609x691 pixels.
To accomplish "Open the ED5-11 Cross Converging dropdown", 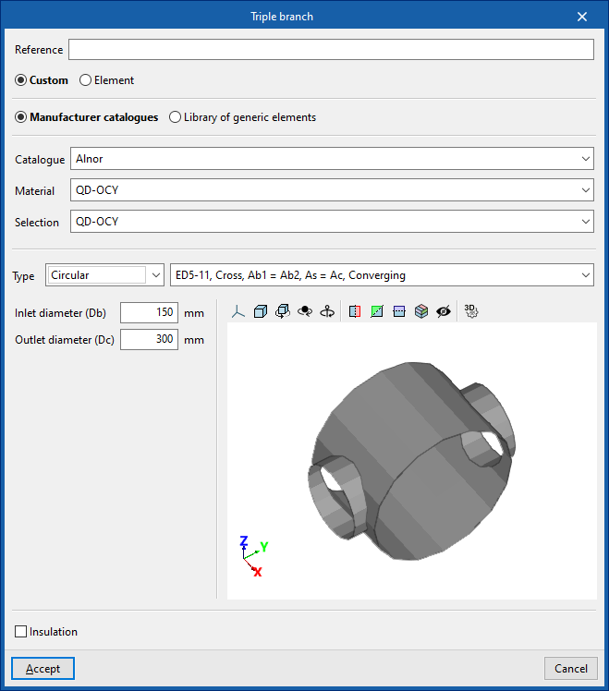I will 382,275.
